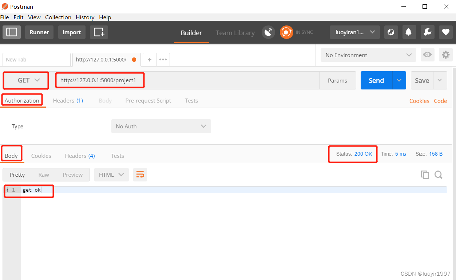The image size is (456, 280).
Task: Open the History menu
Action: 85,17
